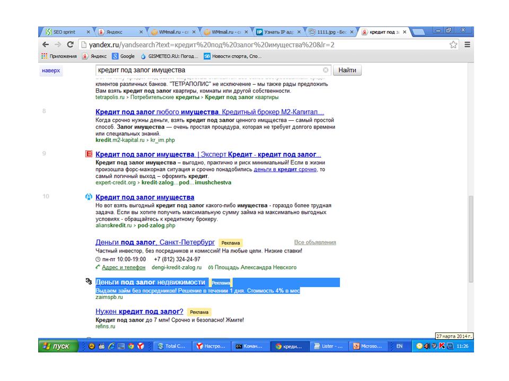Open ad Деньги под залог недвижимости
The width and height of the screenshot is (509, 381).
pos(150,282)
